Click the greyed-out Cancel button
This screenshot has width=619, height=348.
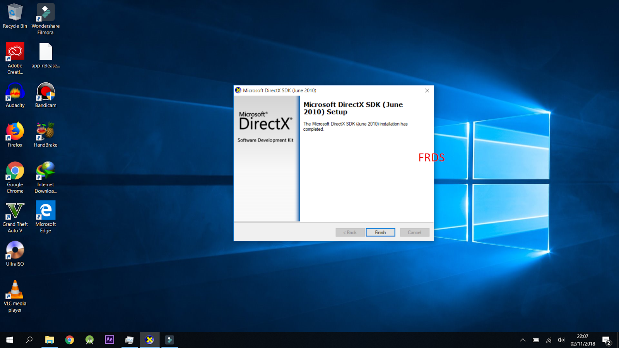(414, 232)
